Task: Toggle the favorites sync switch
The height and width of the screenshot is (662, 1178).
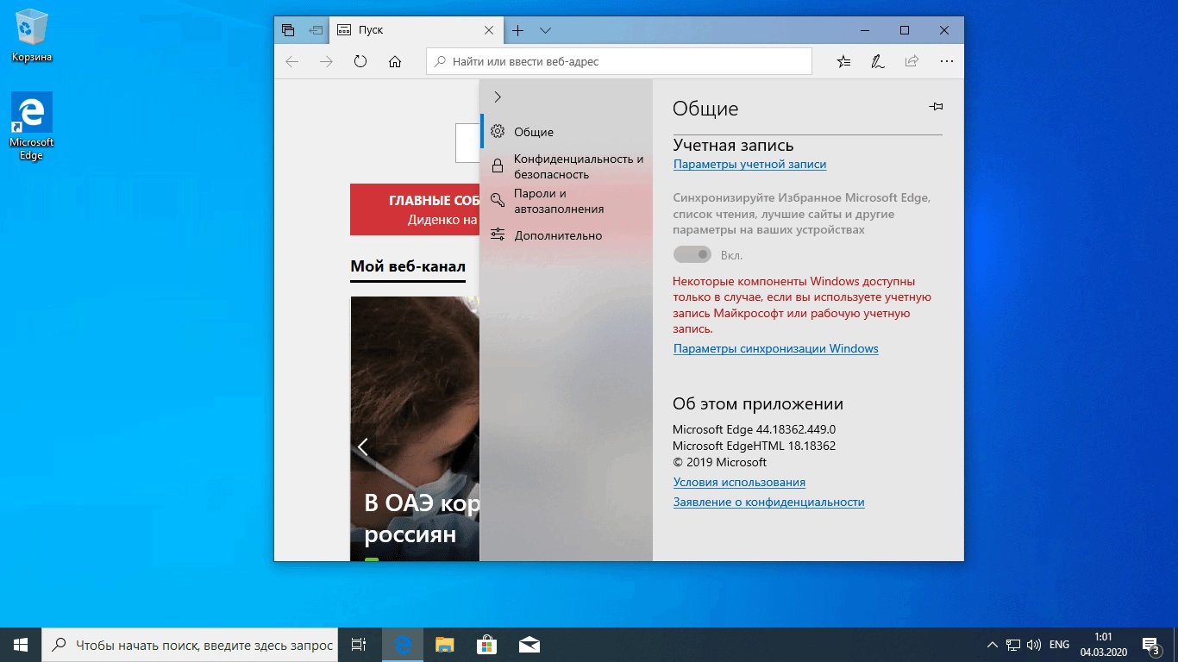Action: point(692,254)
